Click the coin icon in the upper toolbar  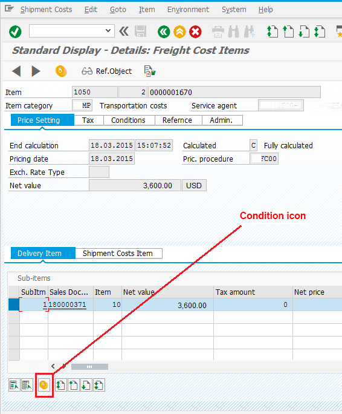tap(61, 71)
